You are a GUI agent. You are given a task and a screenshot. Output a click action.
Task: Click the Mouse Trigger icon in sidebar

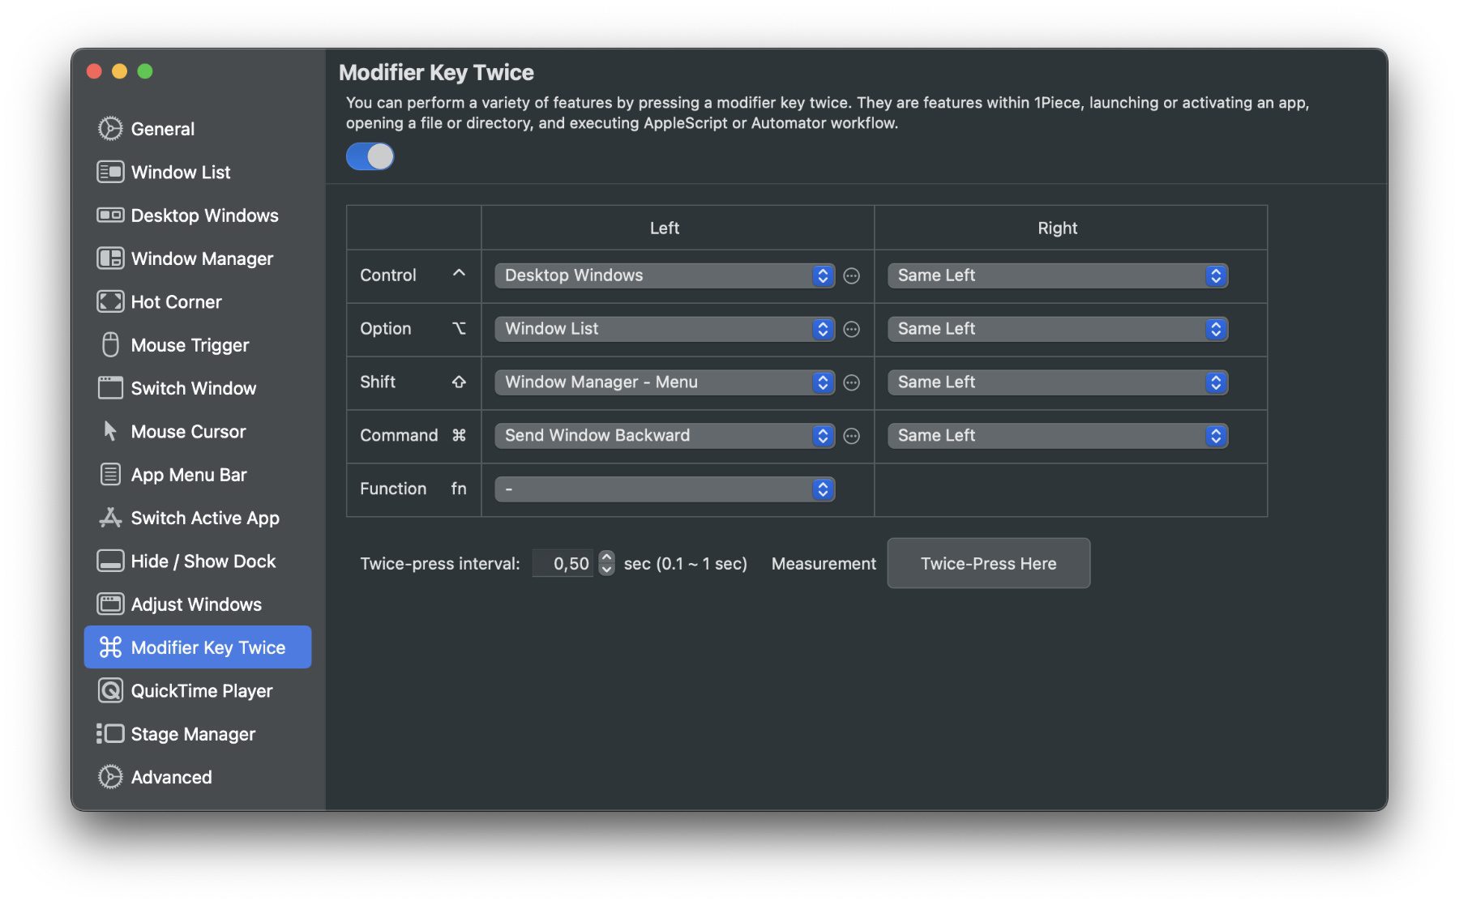click(x=110, y=345)
